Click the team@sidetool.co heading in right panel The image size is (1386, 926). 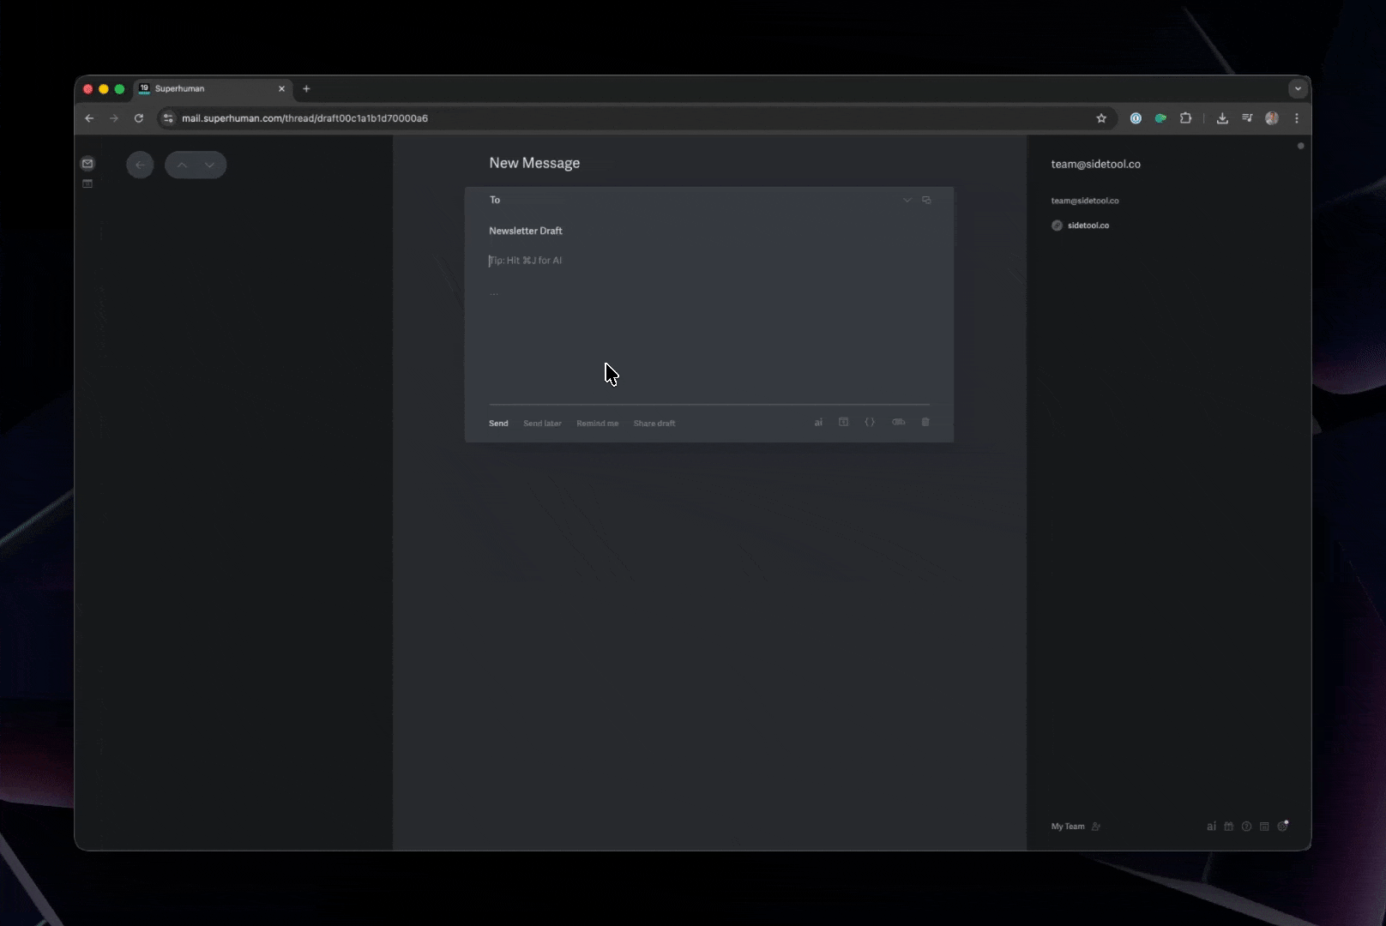pyautogui.click(x=1095, y=164)
